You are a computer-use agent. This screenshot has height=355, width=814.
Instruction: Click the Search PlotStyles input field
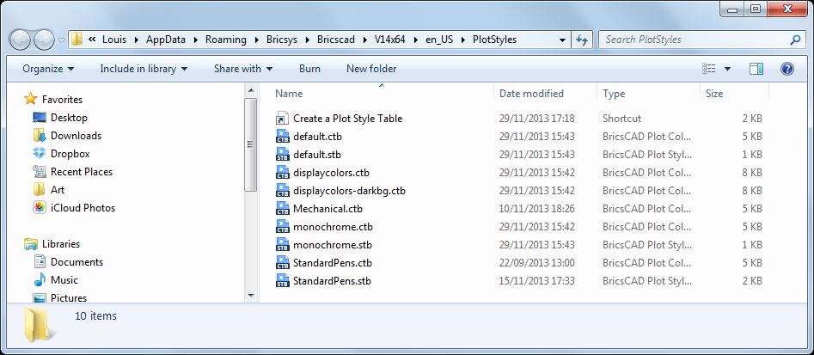coord(695,40)
